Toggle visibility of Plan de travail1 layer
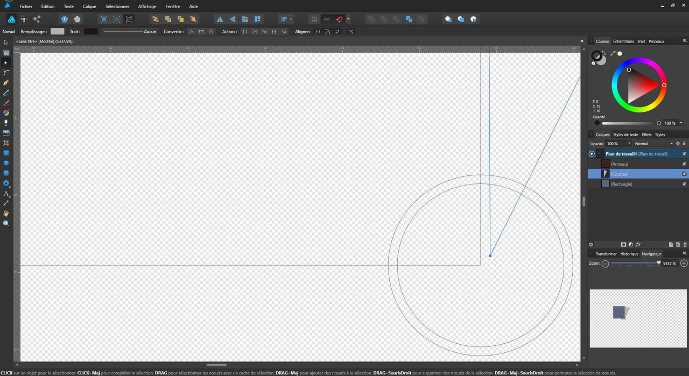 pyautogui.click(x=684, y=154)
